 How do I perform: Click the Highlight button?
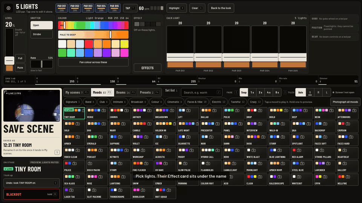point(176,8)
